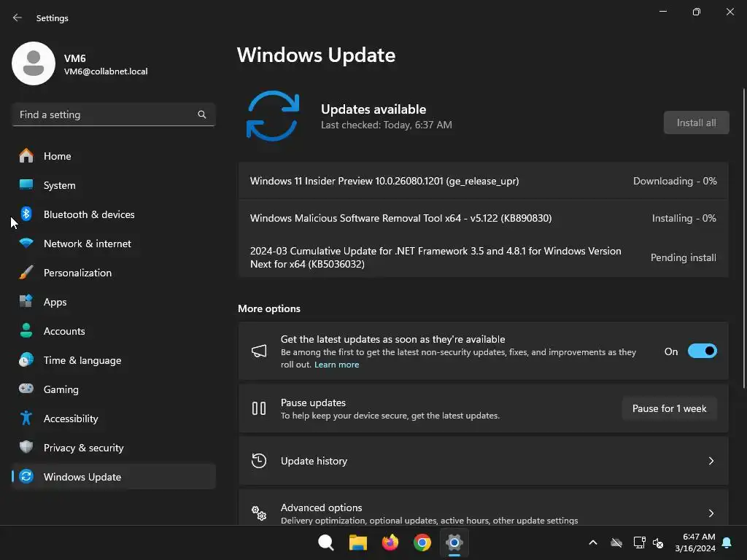Image resolution: width=747 pixels, height=560 pixels.
Task: Open File Explorer from taskbar
Action: point(357,542)
